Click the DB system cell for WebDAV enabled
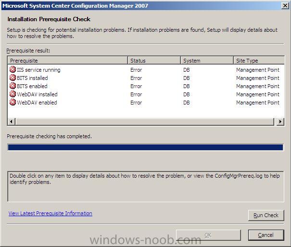Image resolution: width=291 pixels, height=247 pixels. pyautogui.click(x=187, y=103)
